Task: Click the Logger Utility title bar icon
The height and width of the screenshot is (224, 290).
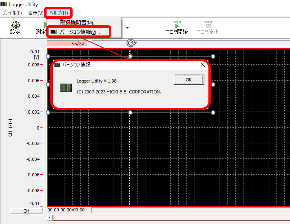Action: (4, 4)
